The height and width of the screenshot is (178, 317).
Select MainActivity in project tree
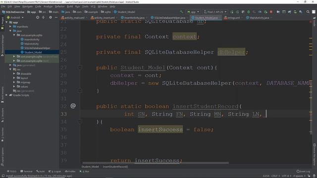(30, 44)
